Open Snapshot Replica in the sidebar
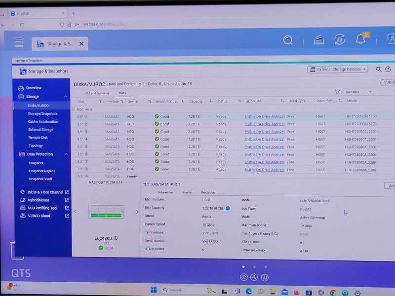 [42, 171]
